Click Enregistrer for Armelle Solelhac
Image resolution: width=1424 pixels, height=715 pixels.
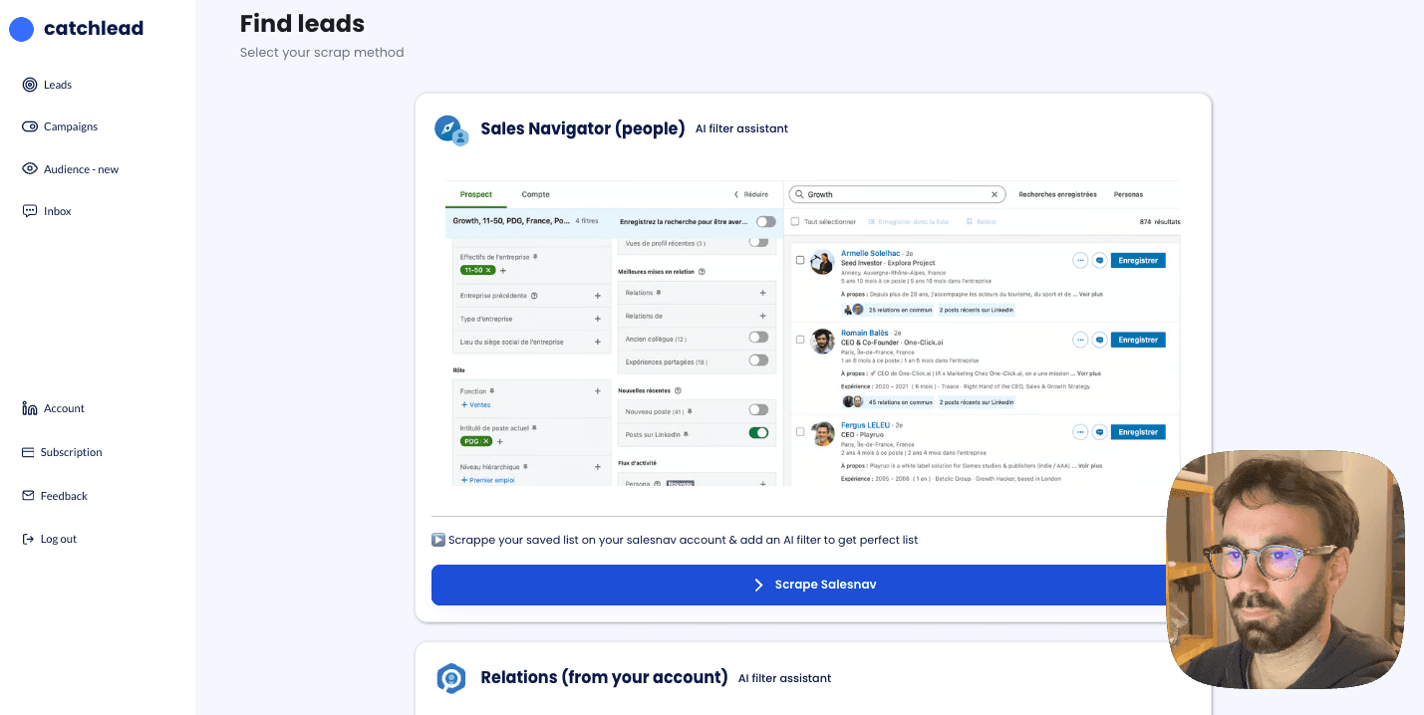pyautogui.click(x=1138, y=260)
